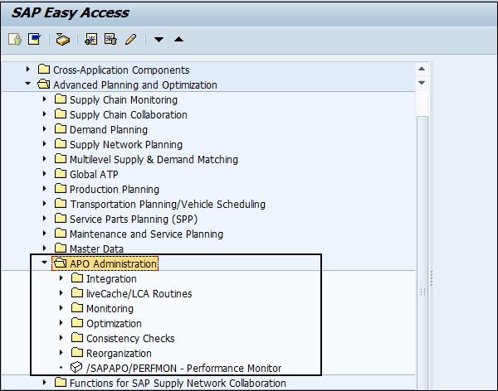Collapse the APO Administration node

[45, 263]
